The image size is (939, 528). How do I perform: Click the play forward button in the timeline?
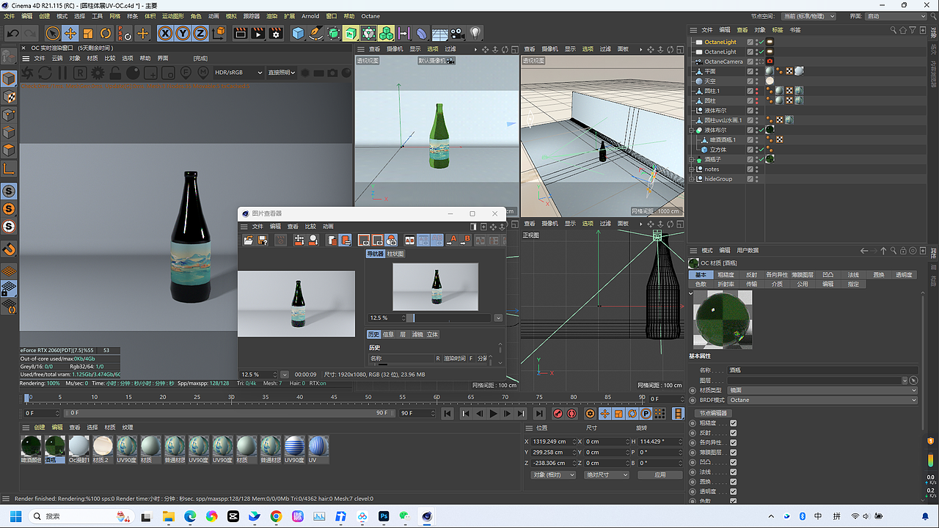tap(494, 414)
